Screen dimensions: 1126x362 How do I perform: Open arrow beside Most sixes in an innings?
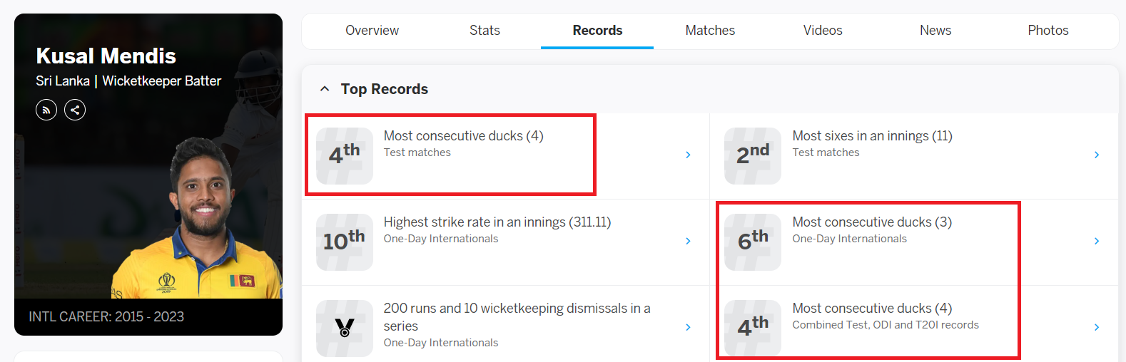pyautogui.click(x=1097, y=155)
